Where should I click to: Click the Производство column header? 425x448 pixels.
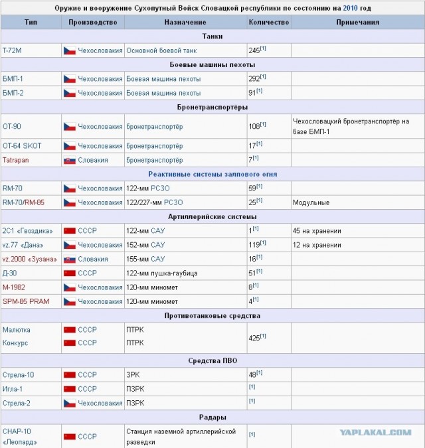click(x=93, y=23)
